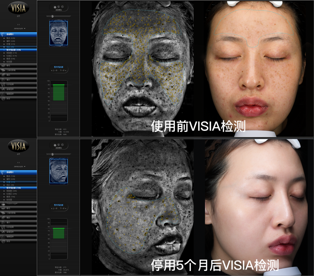Open 建议 product recommendations in 使用前 panel
Screen dimensions: 314x276
coord(18,80)
